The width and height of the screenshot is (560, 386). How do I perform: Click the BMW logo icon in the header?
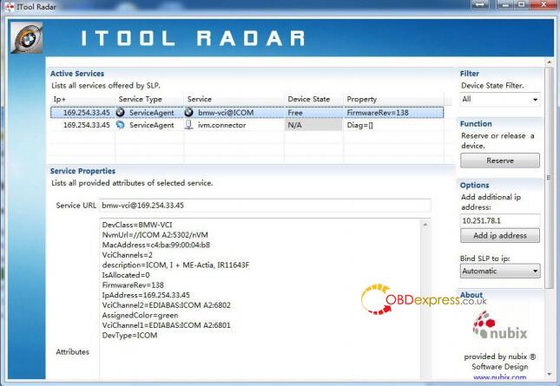tap(26, 38)
